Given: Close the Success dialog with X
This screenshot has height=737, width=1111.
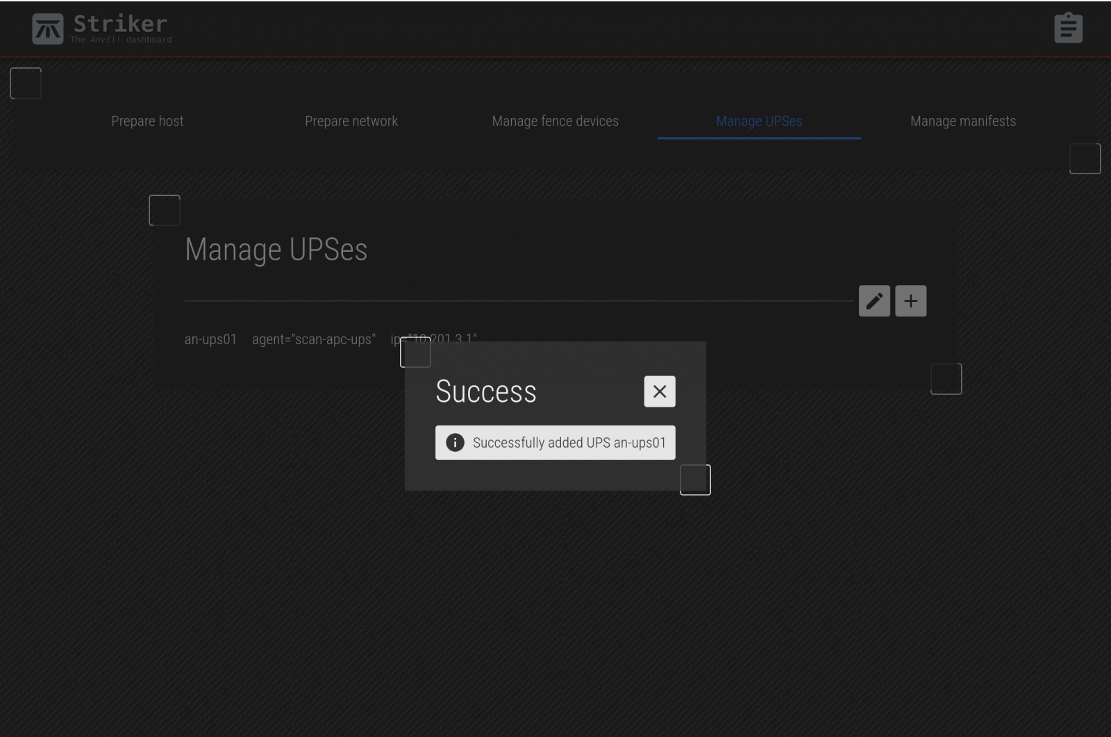Looking at the screenshot, I should coord(659,391).
